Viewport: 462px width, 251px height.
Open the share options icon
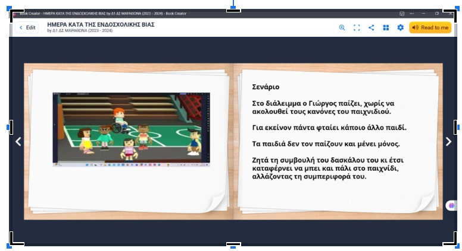371,27
